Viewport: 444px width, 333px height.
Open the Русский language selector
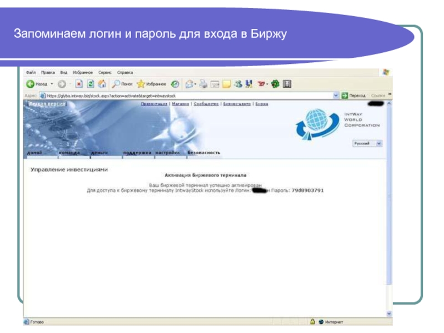click(367, 143)
